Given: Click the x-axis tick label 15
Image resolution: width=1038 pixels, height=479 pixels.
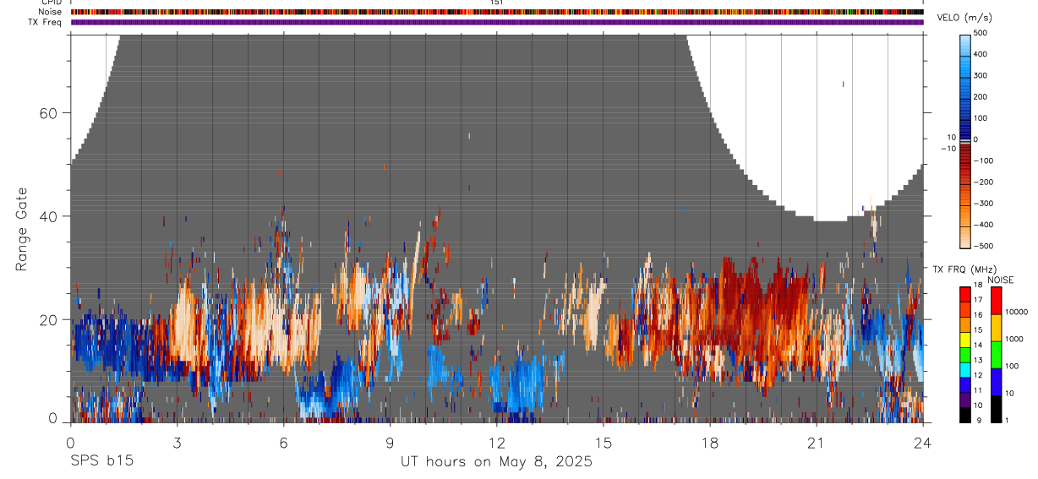Looking at the screenshot, I should pyautogui.click(x=603, y=442).
